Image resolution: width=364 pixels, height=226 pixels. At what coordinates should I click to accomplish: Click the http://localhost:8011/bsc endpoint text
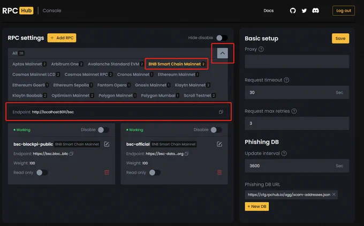pos(53,112)
